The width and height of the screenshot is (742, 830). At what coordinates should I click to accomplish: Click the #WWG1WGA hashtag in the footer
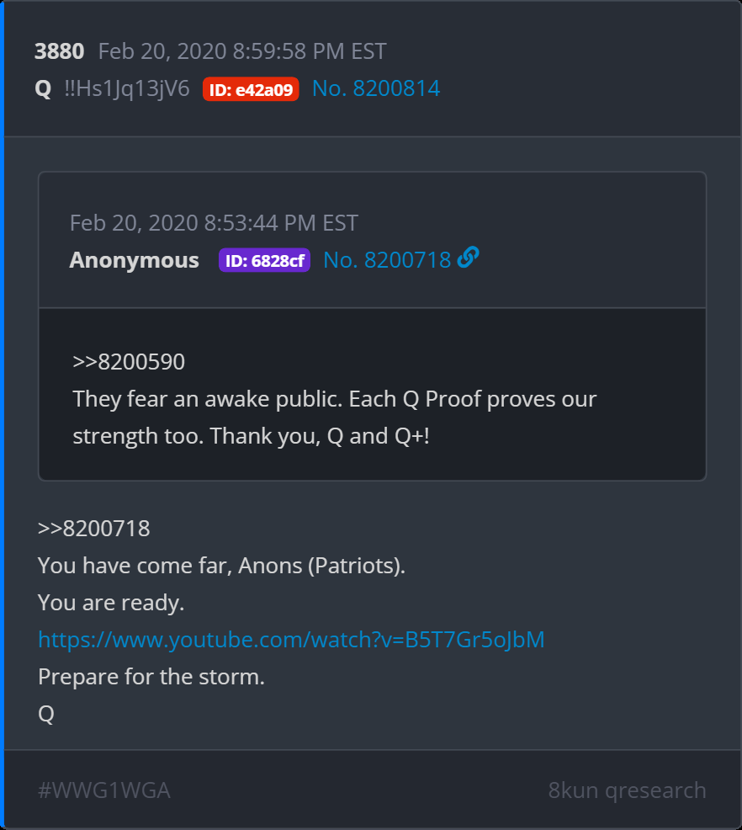pyautogui.click(x=104, y=790)
